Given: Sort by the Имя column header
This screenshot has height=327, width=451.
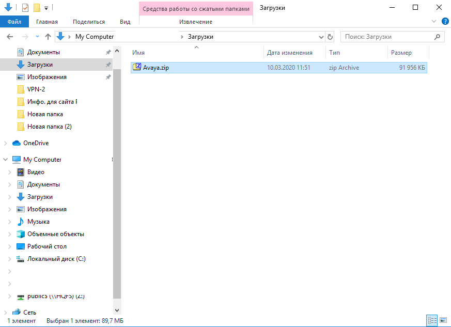Looking at the screenshot, I should click(x=197, y=53).
